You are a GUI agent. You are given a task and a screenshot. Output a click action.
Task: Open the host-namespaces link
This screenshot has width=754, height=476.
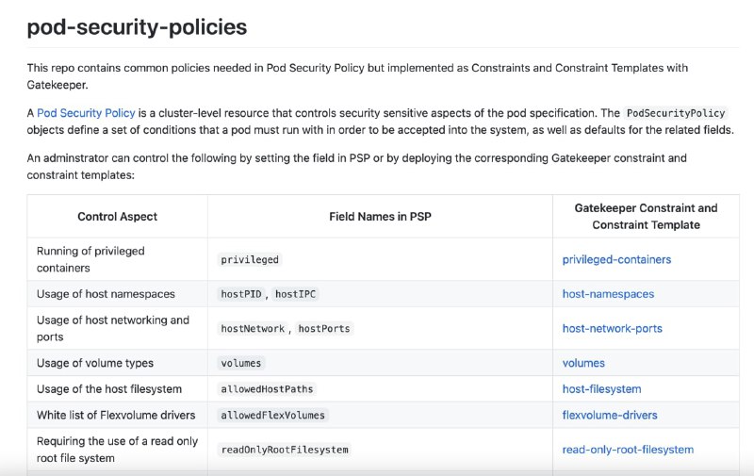pyautogui.click(x=608, y=294)
